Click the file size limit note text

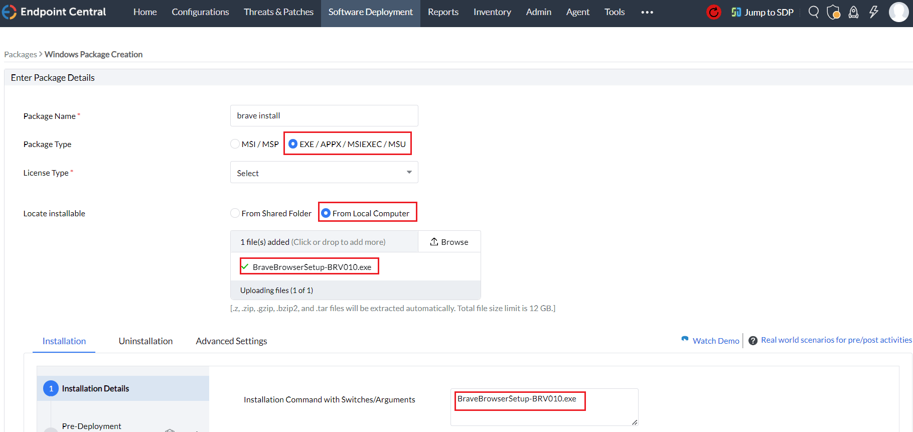pyautogui.click(x=393, y=309)
